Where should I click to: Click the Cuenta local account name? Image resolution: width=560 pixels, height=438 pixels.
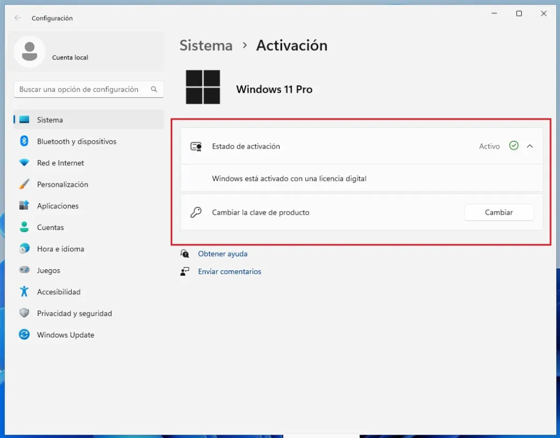[x=70, y=57]
